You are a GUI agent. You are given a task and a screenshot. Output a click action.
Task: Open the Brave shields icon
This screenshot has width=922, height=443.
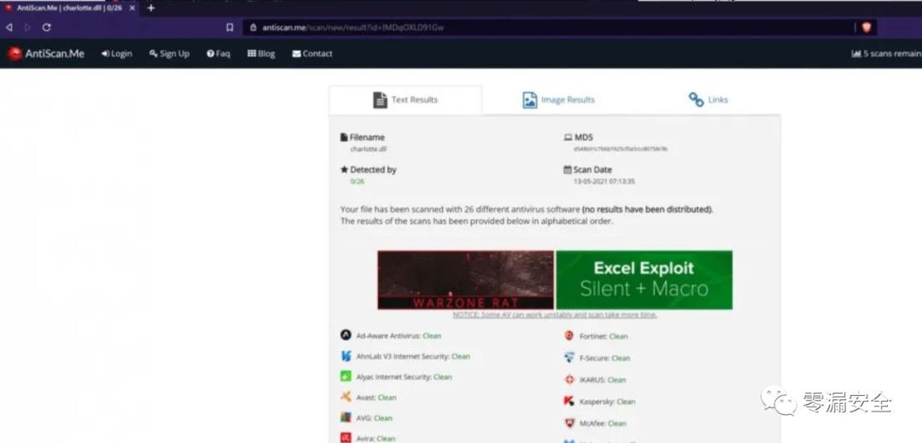tap(867, 27)
